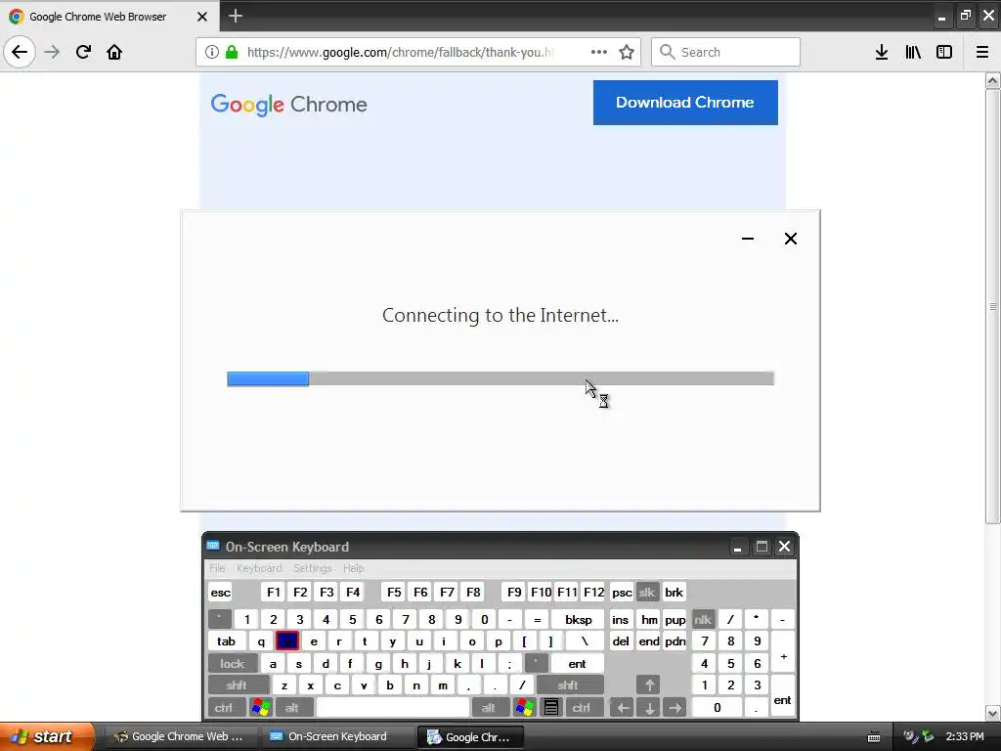Toggle the sidebar view icon
Image resolution: width=1001 pixels, height=751 pixels.
pyautogui.click(x=944, y=52)
